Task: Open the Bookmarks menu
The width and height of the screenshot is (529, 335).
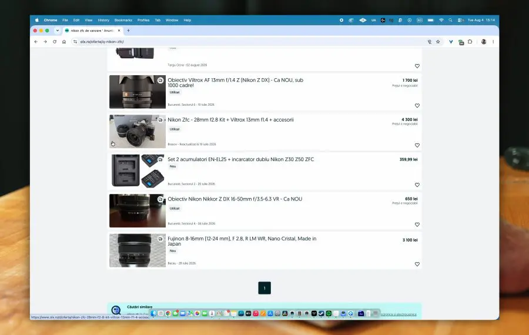Action: click(123, 20)
